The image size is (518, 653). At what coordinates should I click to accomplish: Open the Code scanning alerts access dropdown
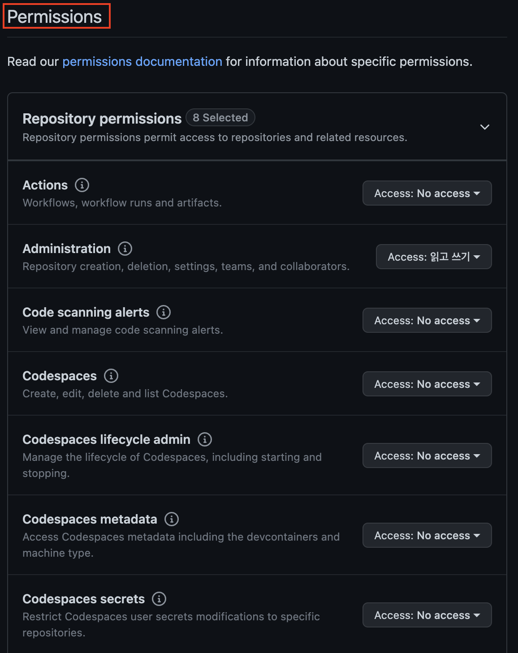tap(427, 321)
